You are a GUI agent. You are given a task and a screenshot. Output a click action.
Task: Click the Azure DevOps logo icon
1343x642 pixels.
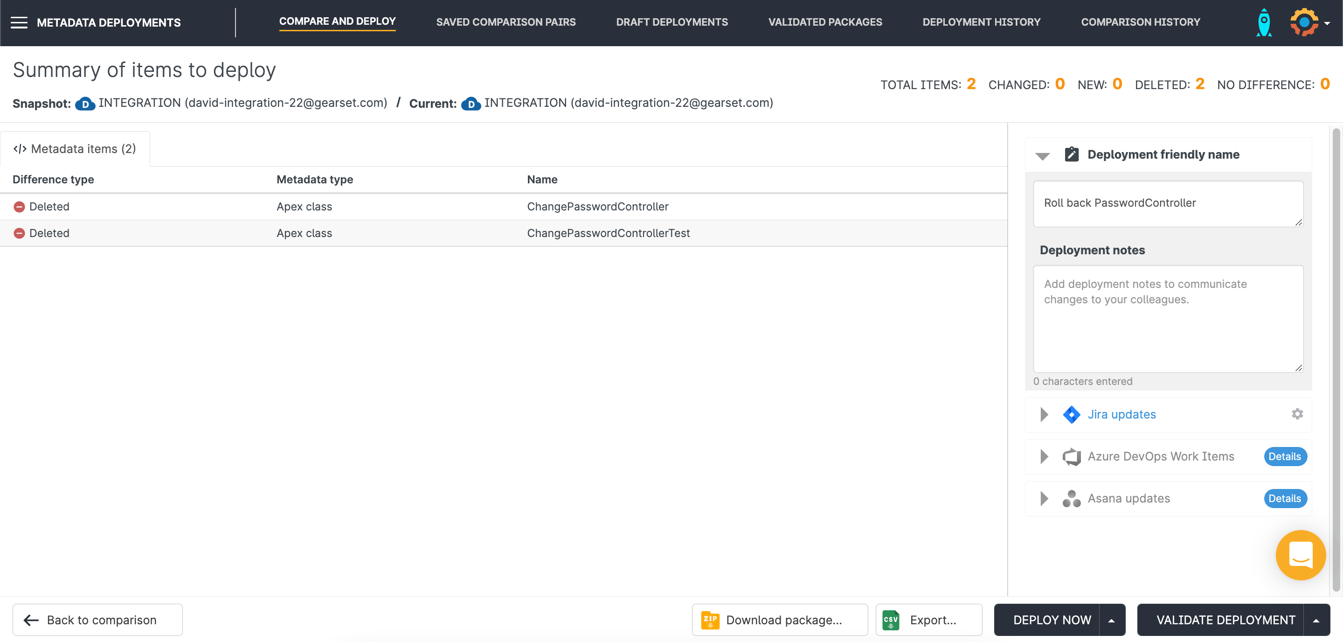[1072, 457]
